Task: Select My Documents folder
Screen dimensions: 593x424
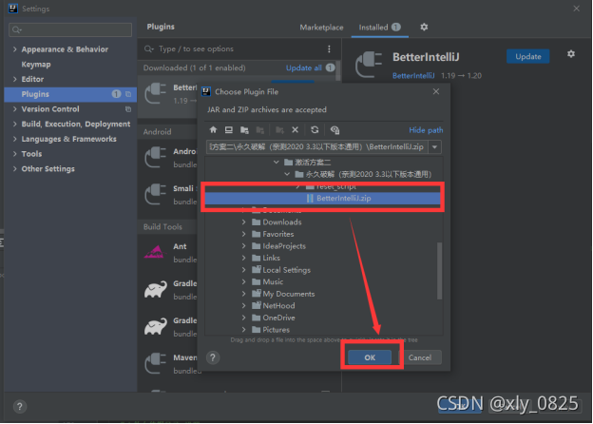Action: click(289, 294)
